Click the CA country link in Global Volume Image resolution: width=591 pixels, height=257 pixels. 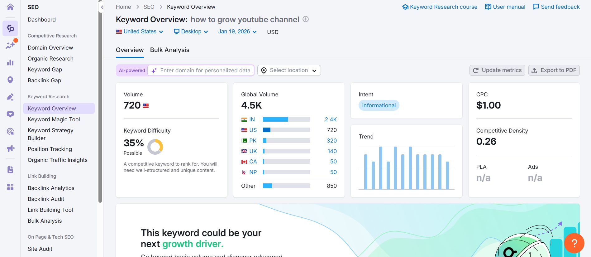[x=253, y=162]
